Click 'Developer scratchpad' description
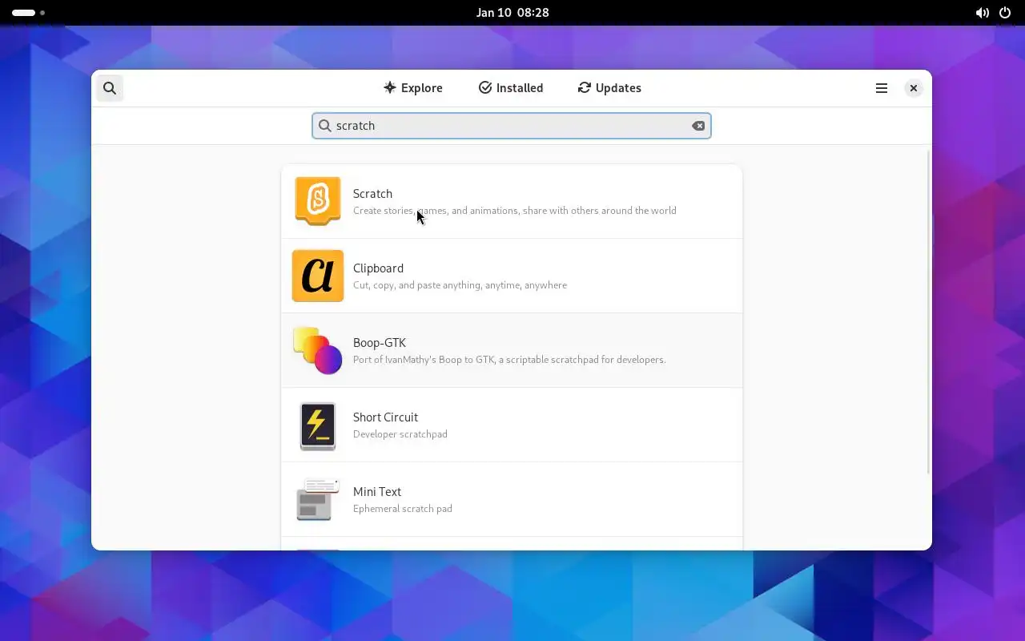This screenshot has width=1025, height=641. point(400,434)
